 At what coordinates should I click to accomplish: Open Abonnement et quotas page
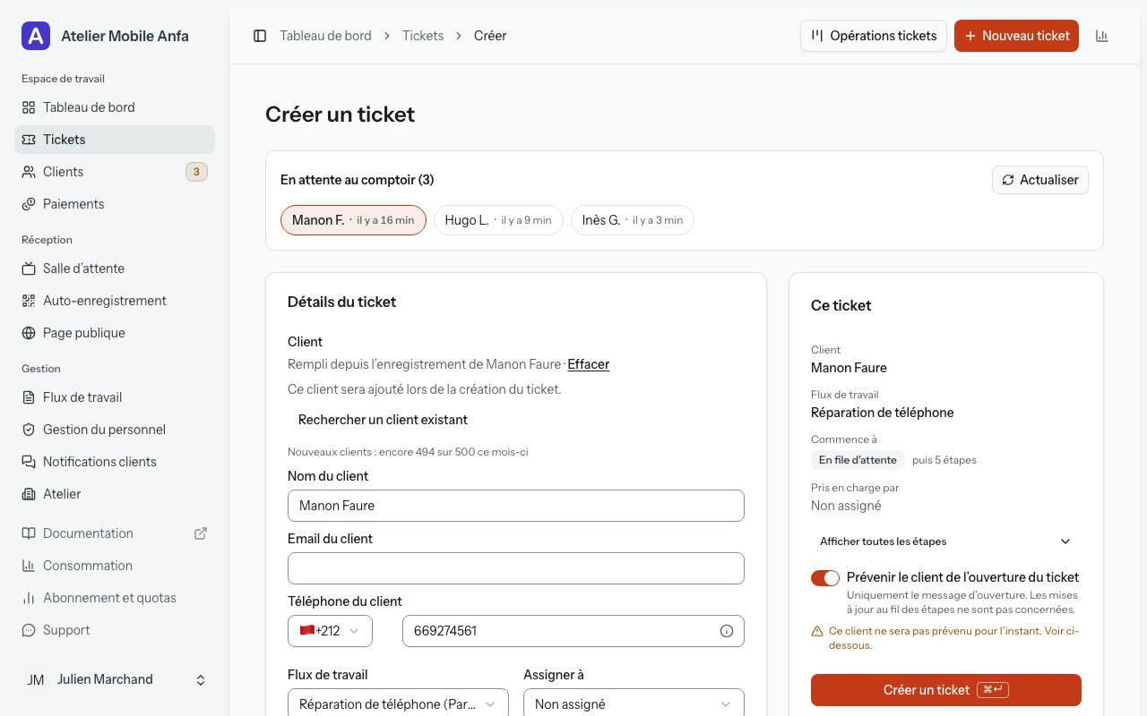pos(115,598)
